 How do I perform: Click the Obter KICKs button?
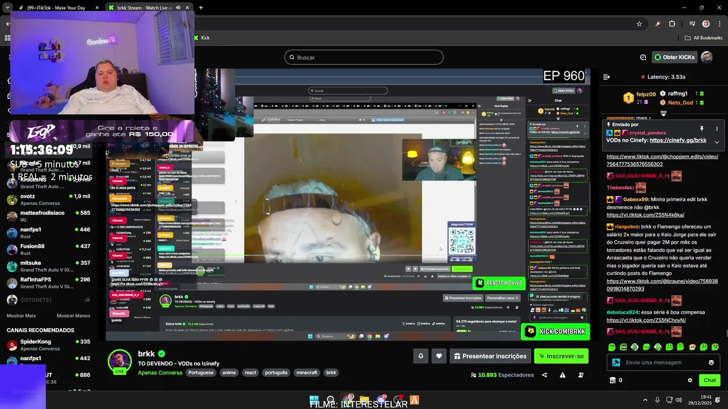coord(675,57)
